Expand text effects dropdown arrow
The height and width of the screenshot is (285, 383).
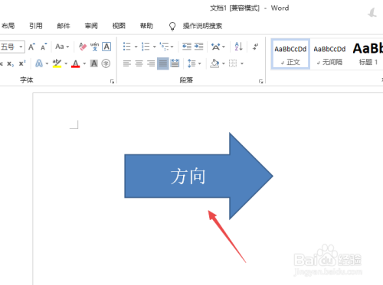tap(47, 63)
